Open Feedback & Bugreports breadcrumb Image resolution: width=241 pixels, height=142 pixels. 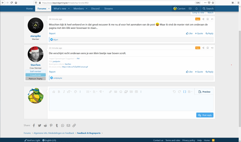click(x=89, y=133)
